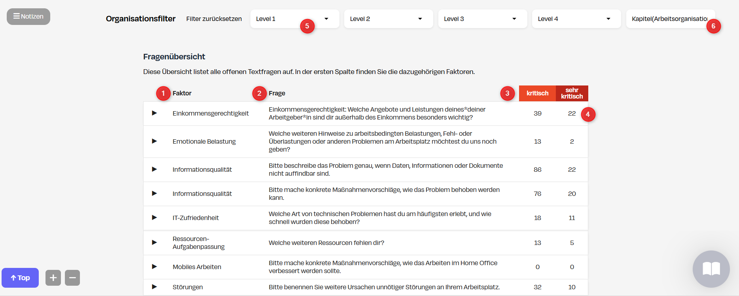
Task: Click the orange kritisch column header
Action: pyautogui.click(x=537, y=93)
